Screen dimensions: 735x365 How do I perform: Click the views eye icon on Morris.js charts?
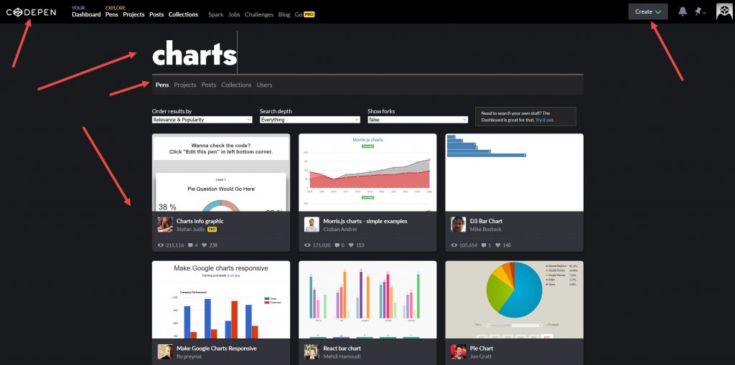pyautogui.click(x=308, y=245)
